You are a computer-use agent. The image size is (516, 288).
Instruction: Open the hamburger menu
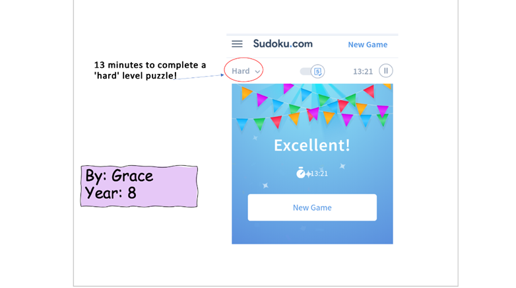(x=237, y=44)
